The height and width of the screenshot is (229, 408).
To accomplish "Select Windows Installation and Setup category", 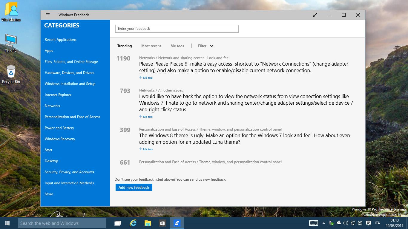I will coord(70,84).
